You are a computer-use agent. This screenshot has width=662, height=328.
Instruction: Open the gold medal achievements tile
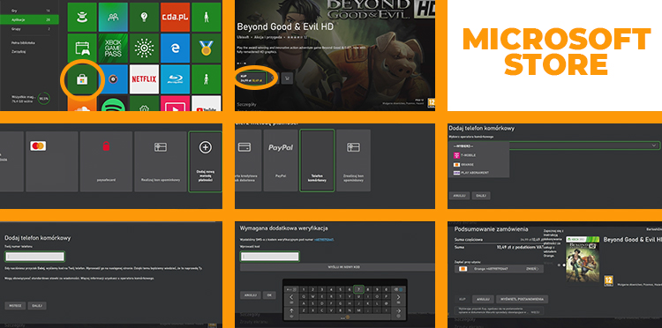coord(206,48)
